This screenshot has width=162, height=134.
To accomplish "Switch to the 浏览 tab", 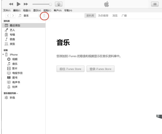I will click(x=115, y=16).
